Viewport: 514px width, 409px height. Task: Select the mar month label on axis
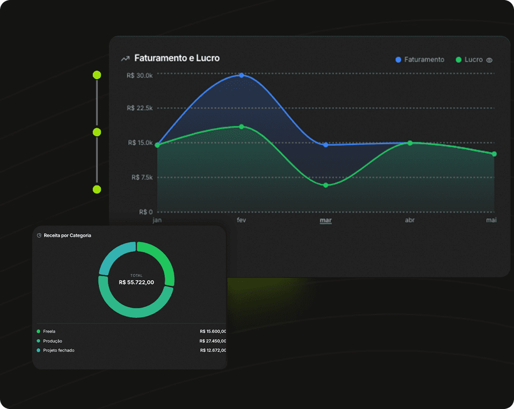[325, 220]
